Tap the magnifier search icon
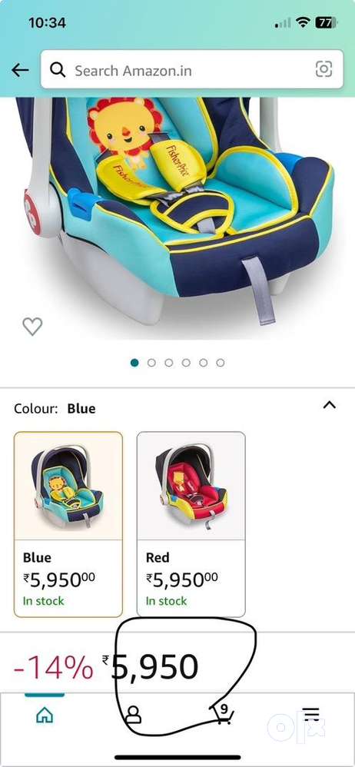 coord(58,71)
